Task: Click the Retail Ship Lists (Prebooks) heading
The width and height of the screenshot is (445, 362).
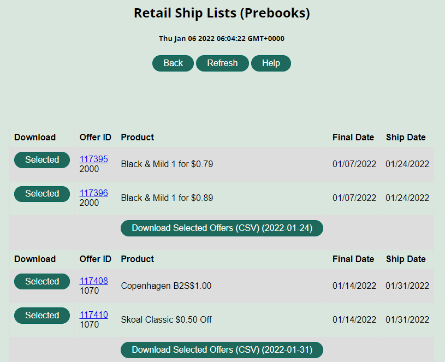Action: [x=222, y=13]
